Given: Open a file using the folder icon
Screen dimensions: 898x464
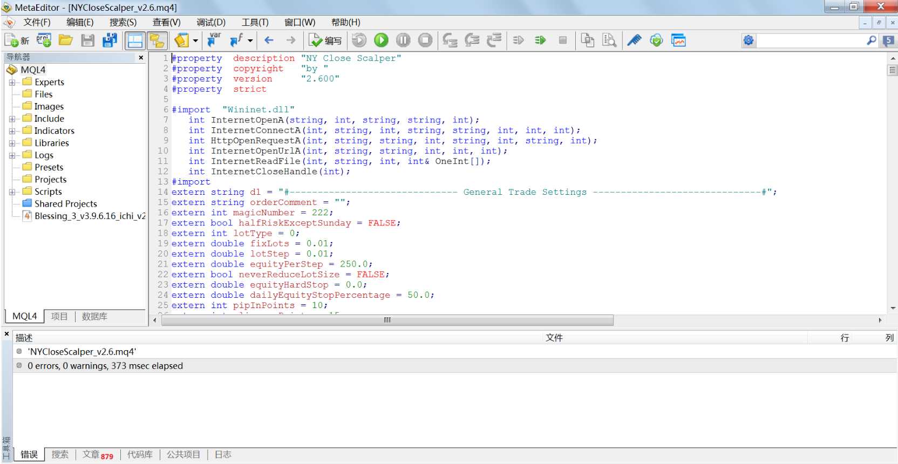Looking at the screenshot, I should [x=66, y=40].
